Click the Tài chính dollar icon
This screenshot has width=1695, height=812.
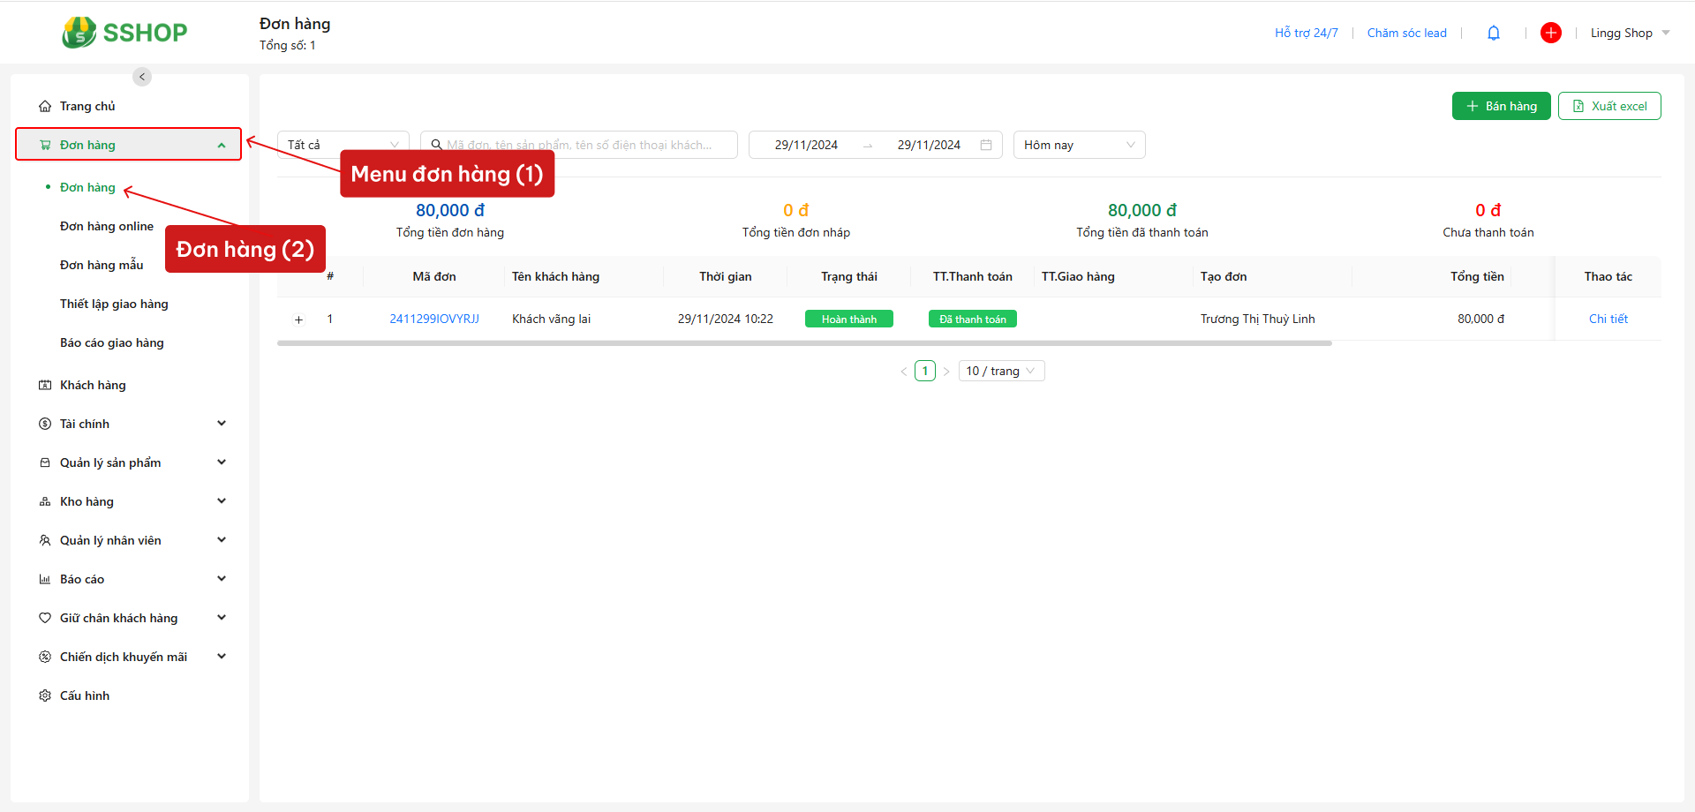pos(45,424)
